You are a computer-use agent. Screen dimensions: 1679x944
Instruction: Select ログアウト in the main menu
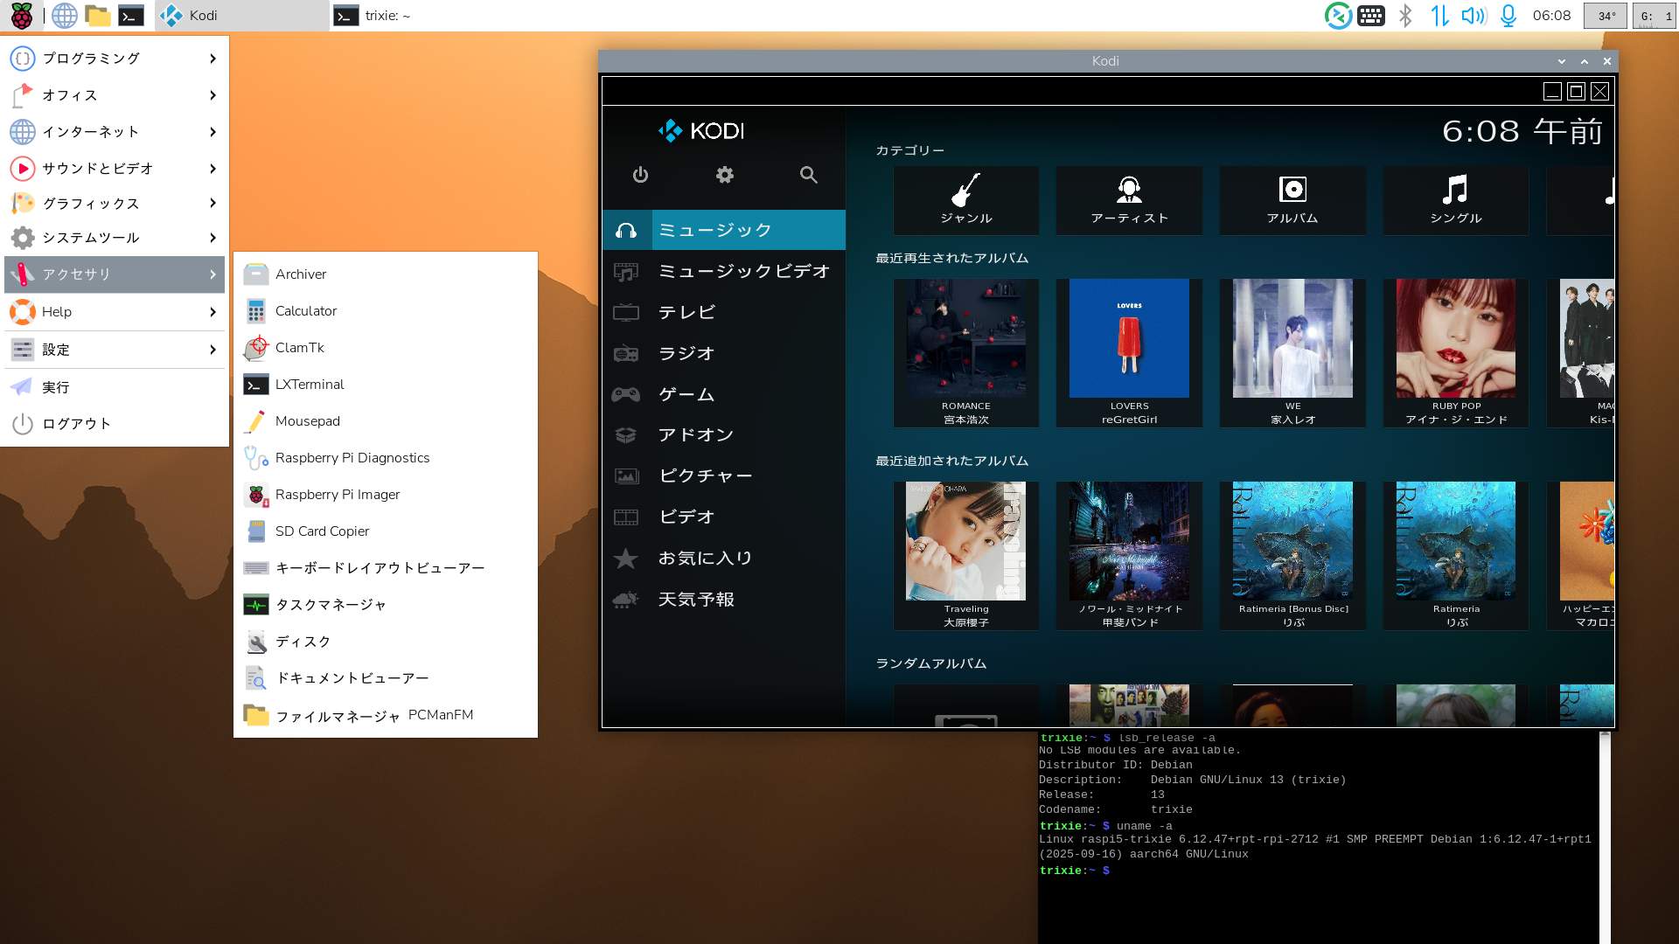[x=76, y=424]
